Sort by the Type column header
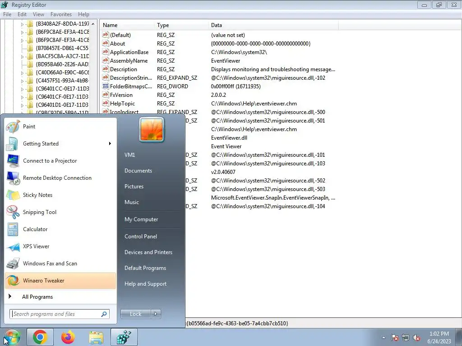The width and height of the screenshot is (462, 346). tap(181, 25)
